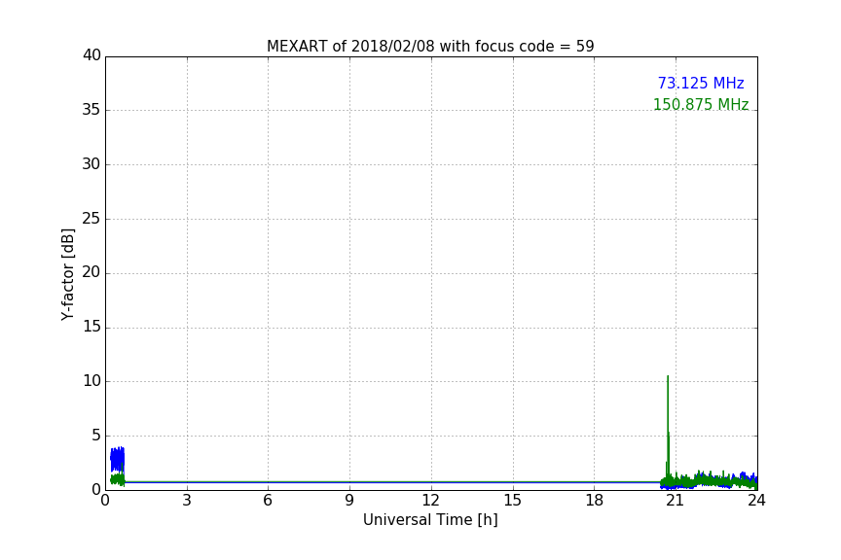Click the y-axis tick label 5
This screenshot has width=841, height=560.
pos(96,436)
